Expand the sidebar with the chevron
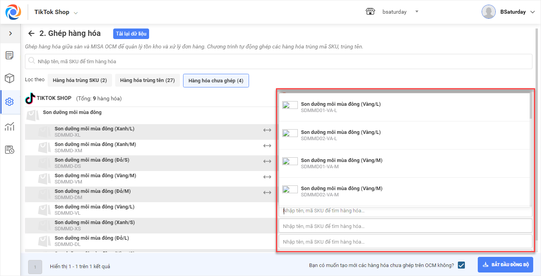 click(11, 34)
